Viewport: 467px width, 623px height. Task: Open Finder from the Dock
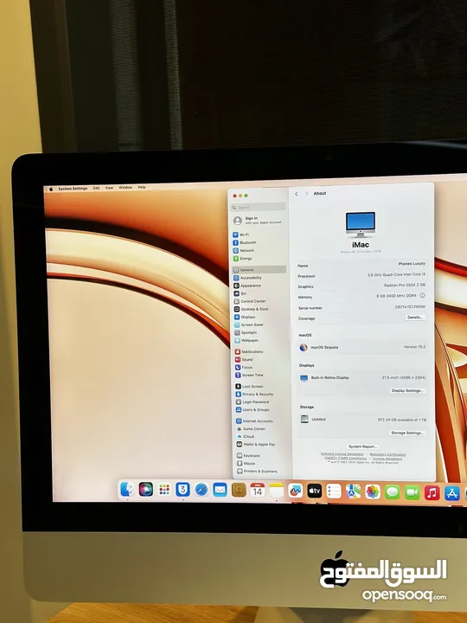127,490
